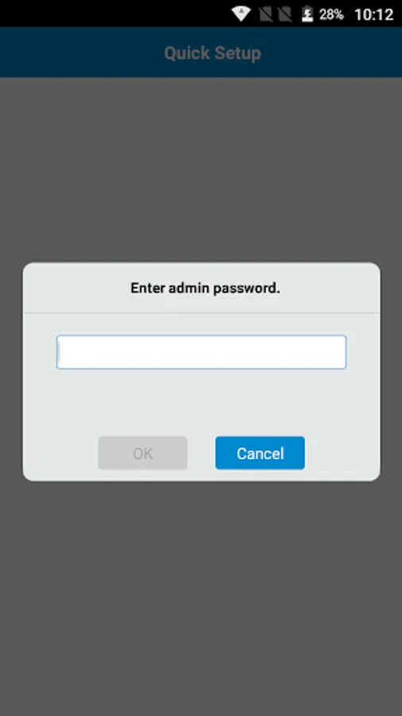The height and width of the screenshot is (716, 402).
Task: Tap the dimmed background above the dialog
Action: pos(201,169)
